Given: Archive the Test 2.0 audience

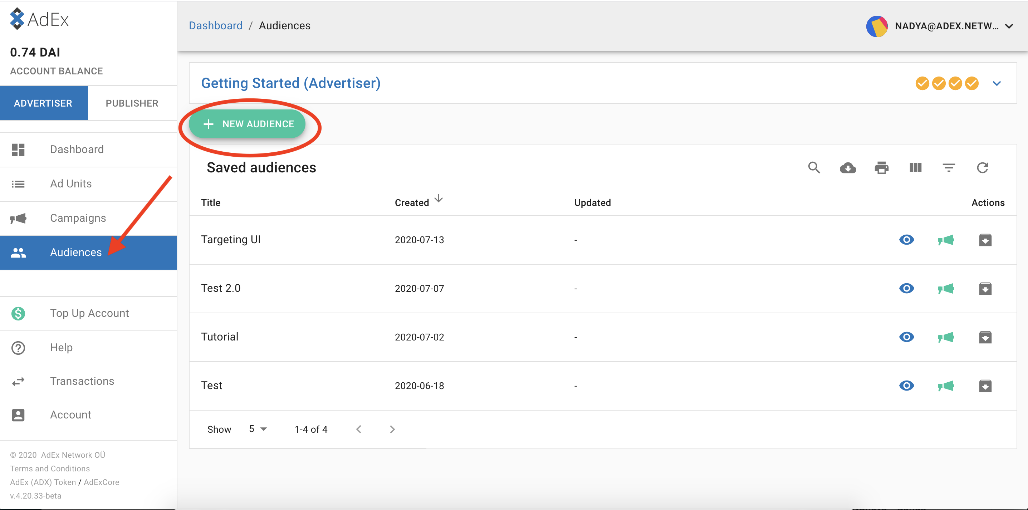Looking at the screenshot, I should pos(985,289).
